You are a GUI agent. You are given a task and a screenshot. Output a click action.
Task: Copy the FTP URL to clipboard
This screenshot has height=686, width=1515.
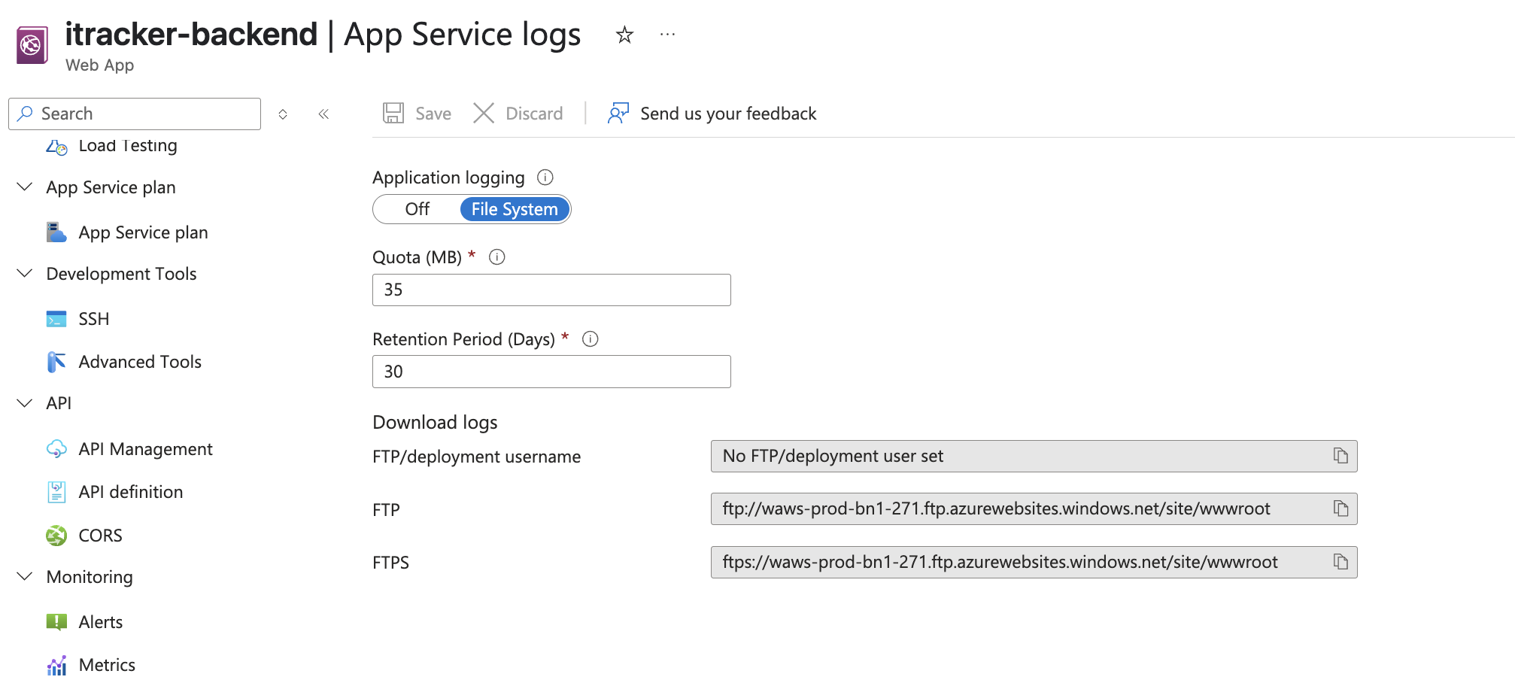point(1340,509)
